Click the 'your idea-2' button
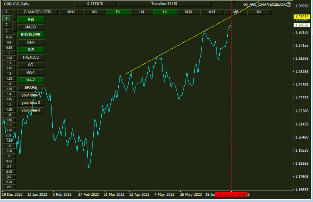 (31, 103)
